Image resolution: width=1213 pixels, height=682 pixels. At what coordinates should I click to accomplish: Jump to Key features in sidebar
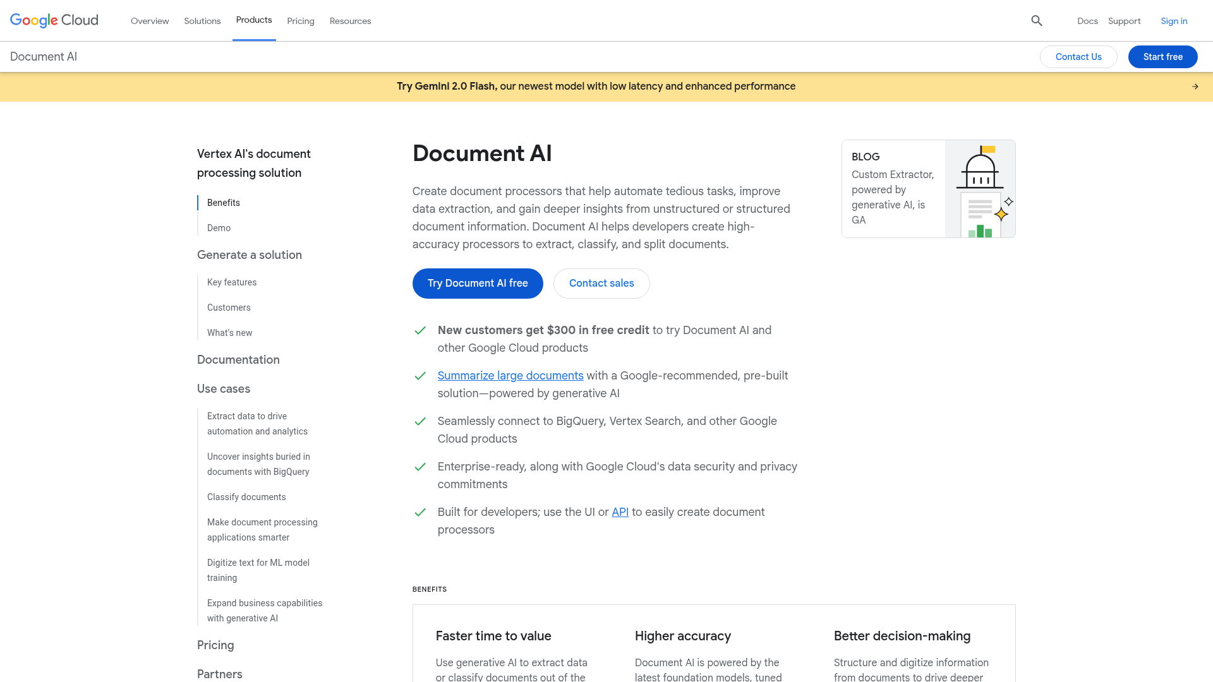point(232,282)
